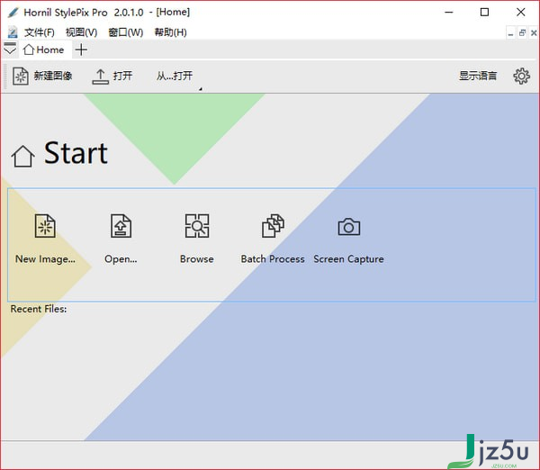
Task: Add a new tab with plus button
Action: coord(81,50)
